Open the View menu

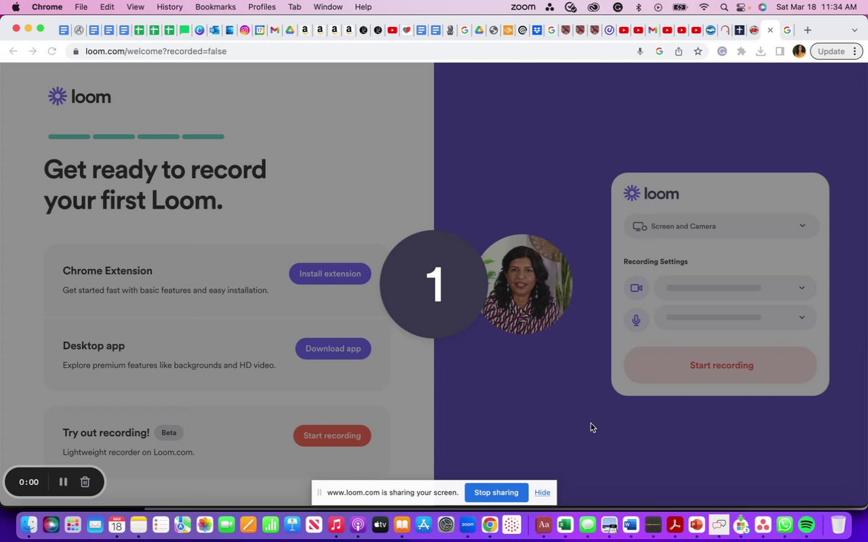(x=136, y=7)
